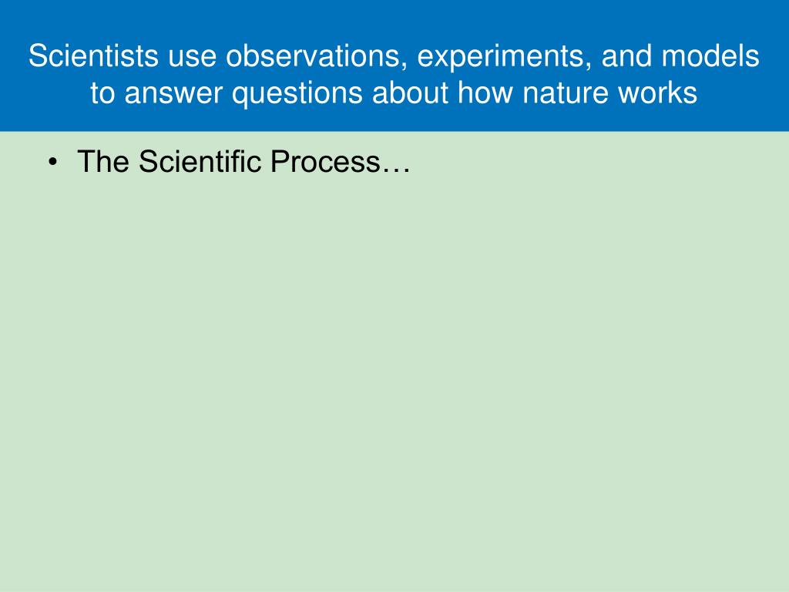
Task: Click the word "Process" in the bullet
Action: pyautogui.click(x=325, y=162)
